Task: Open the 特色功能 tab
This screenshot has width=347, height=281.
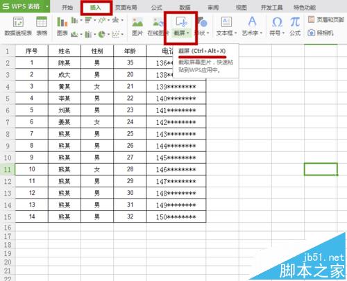Action: click(x=305, y=8)
